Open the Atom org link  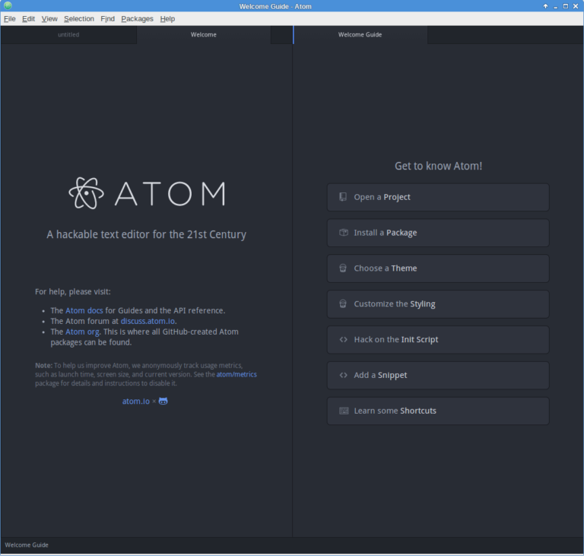point(82,332)
